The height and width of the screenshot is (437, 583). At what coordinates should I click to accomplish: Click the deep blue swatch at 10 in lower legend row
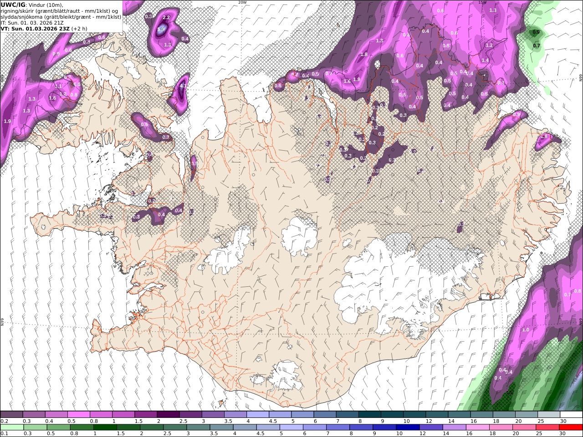407,427
